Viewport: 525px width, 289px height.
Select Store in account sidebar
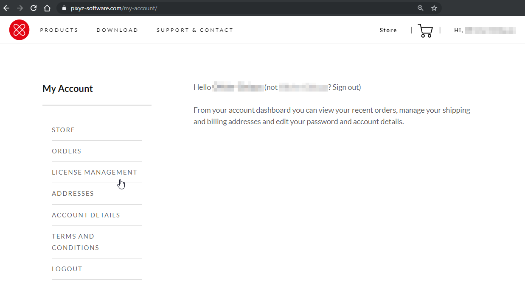63,130
